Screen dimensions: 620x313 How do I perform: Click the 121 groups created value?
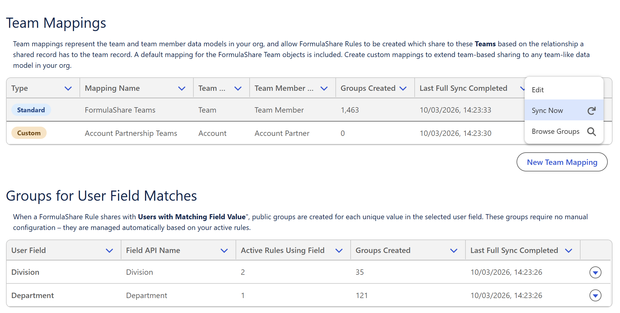[361, 296]
